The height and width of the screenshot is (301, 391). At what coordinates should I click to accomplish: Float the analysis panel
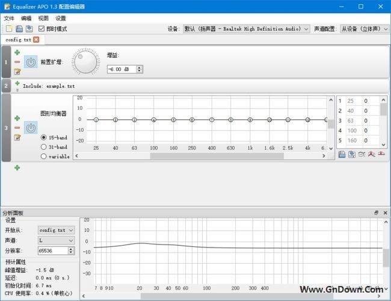pos(377,212)
